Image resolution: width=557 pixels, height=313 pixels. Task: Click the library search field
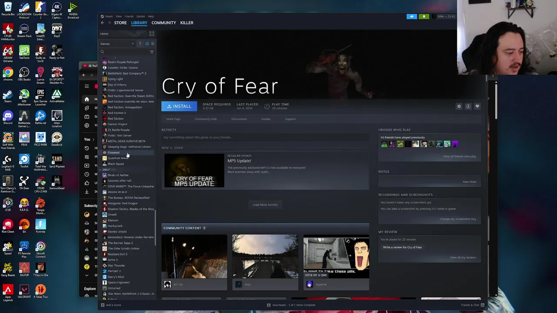(x=124, y=52)
